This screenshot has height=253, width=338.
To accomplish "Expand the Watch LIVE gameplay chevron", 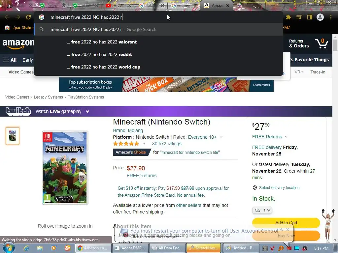I will point(87,111).
